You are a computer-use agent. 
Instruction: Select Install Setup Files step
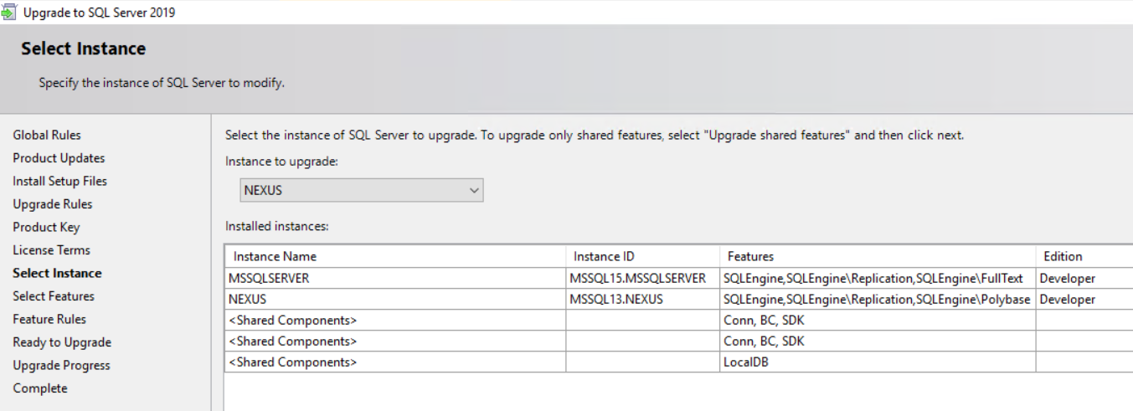coord(59,181)
